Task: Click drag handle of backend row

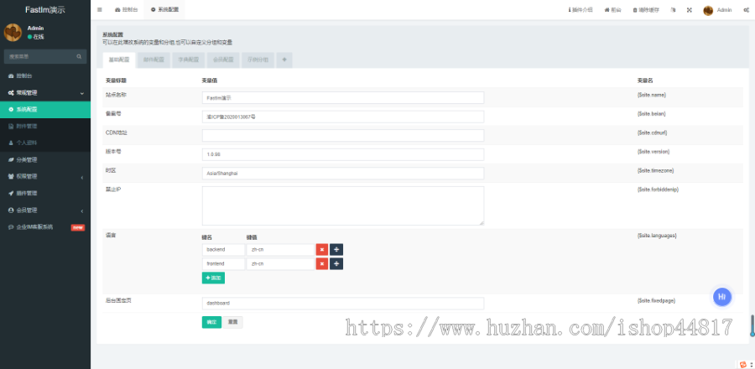Action: [336, 250]
